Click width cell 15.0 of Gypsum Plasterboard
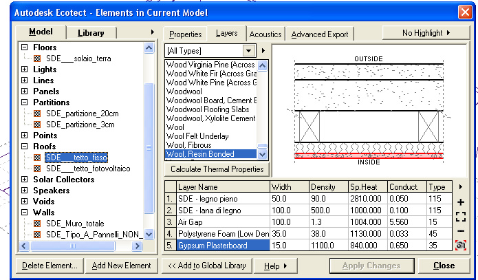478x280 pixels. (289, 245)
